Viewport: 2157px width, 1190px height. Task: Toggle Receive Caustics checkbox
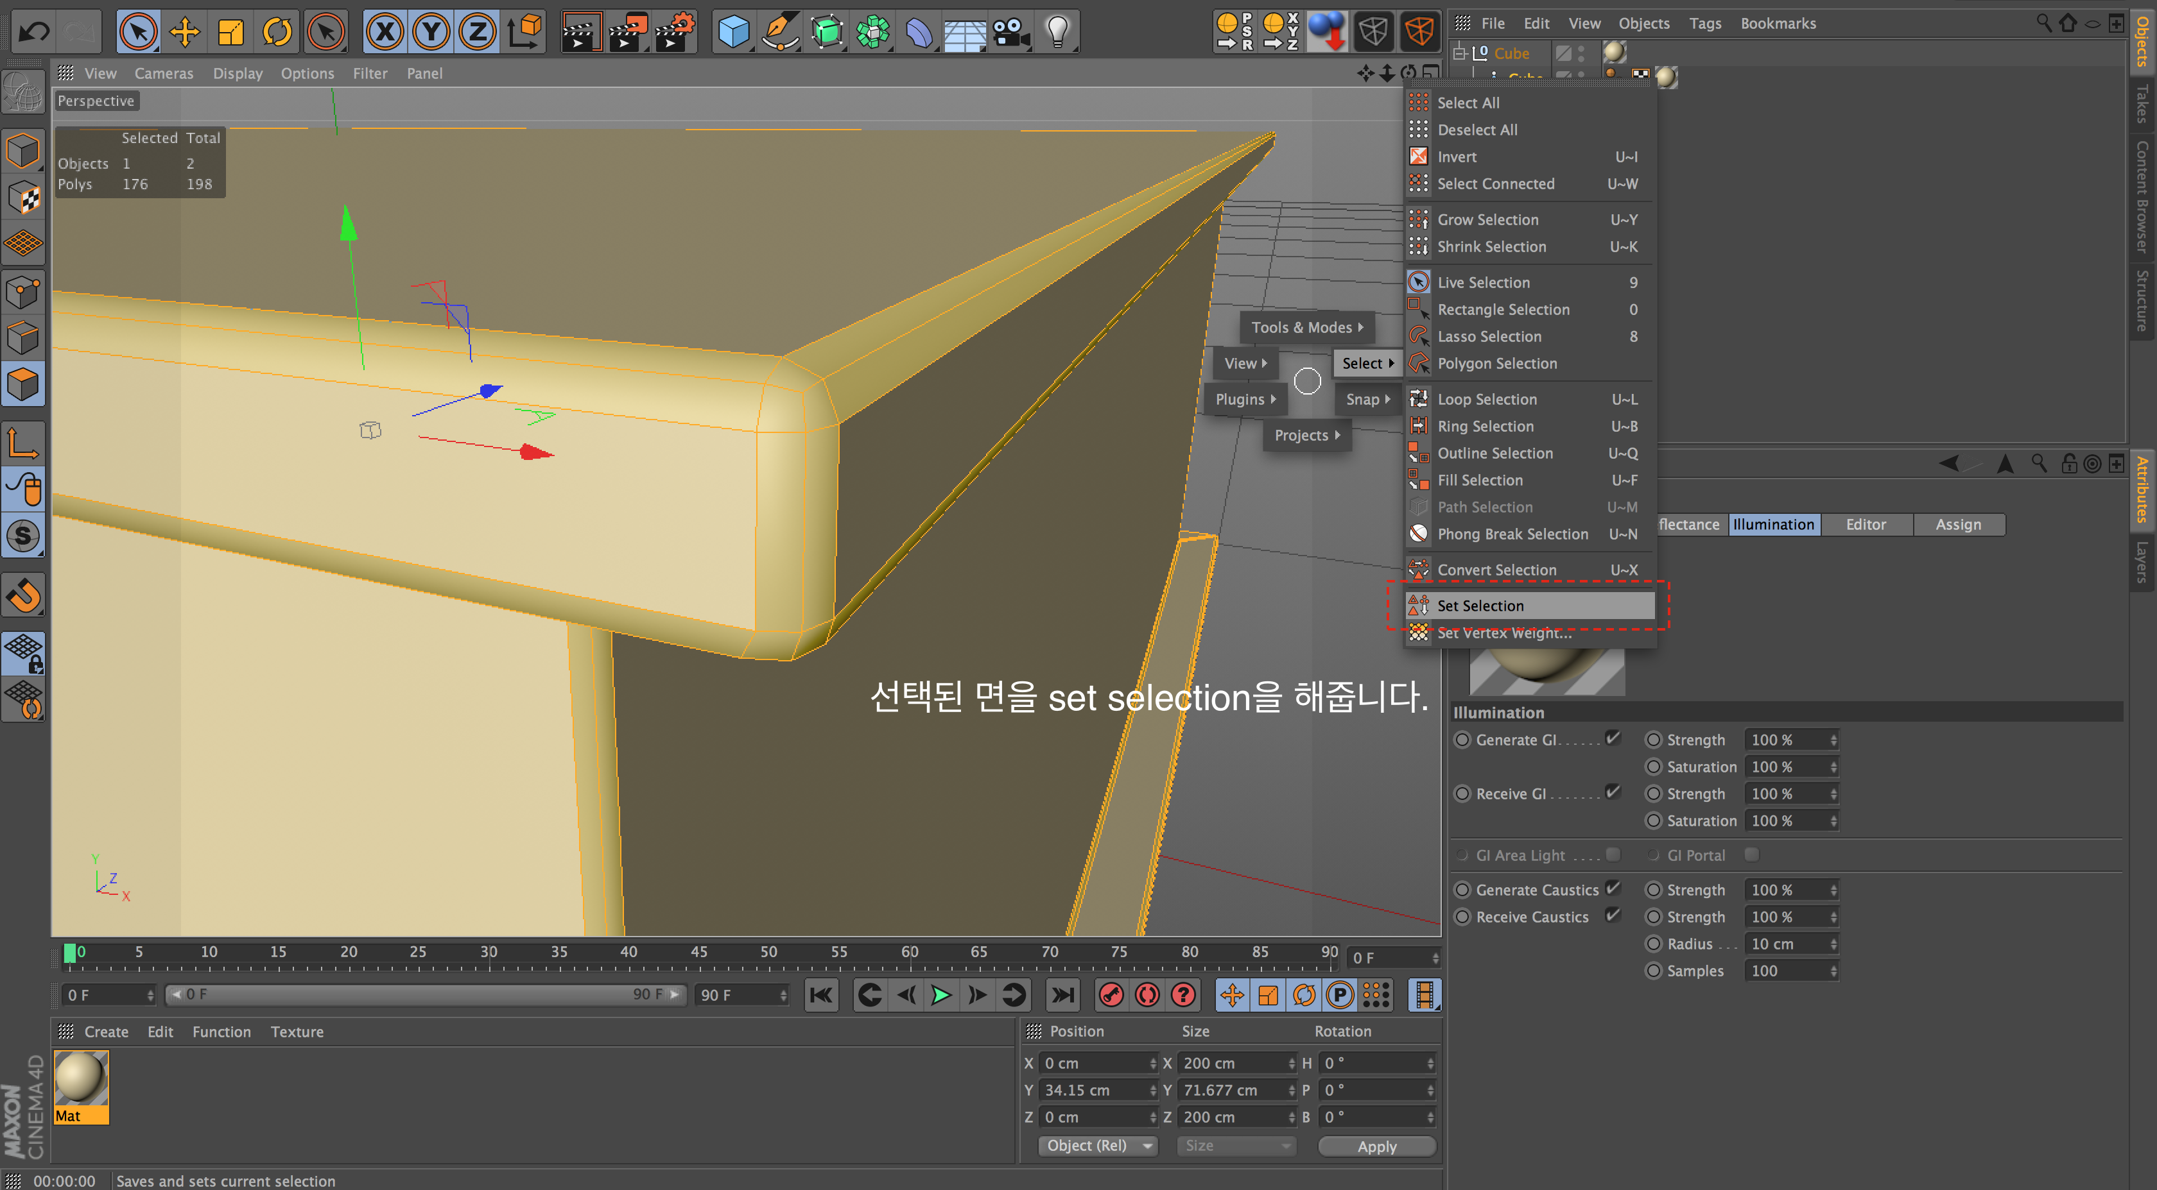(x=1613, y=915)
